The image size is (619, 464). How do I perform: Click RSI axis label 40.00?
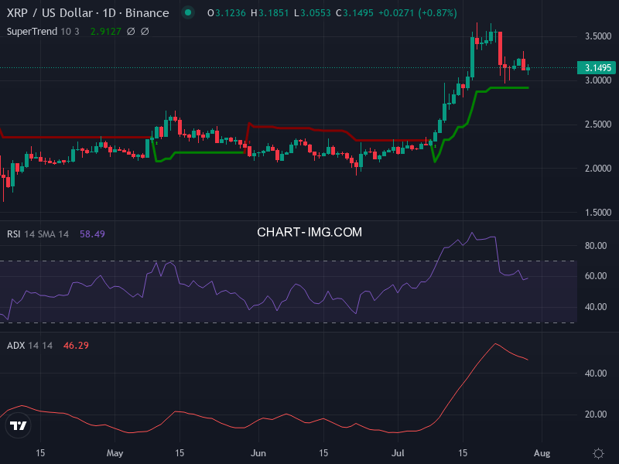tap(596, 307)
